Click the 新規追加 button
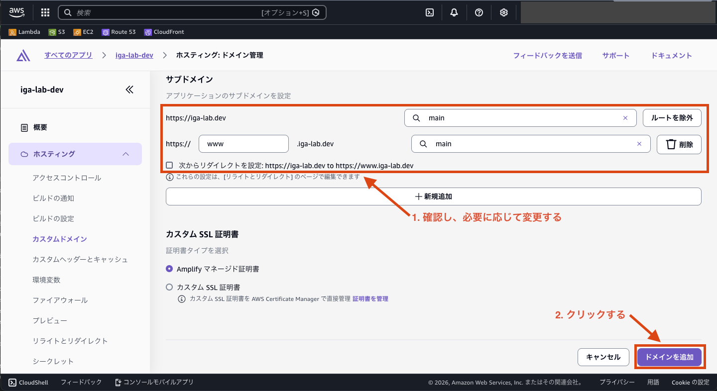The width and height of the screenshot is (717, 391). pyautogui.click(x=434, y=196)
